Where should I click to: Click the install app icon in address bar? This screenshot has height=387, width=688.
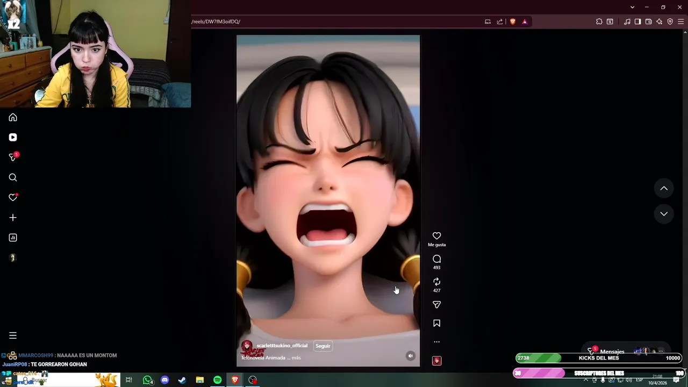tap(488, 21)
